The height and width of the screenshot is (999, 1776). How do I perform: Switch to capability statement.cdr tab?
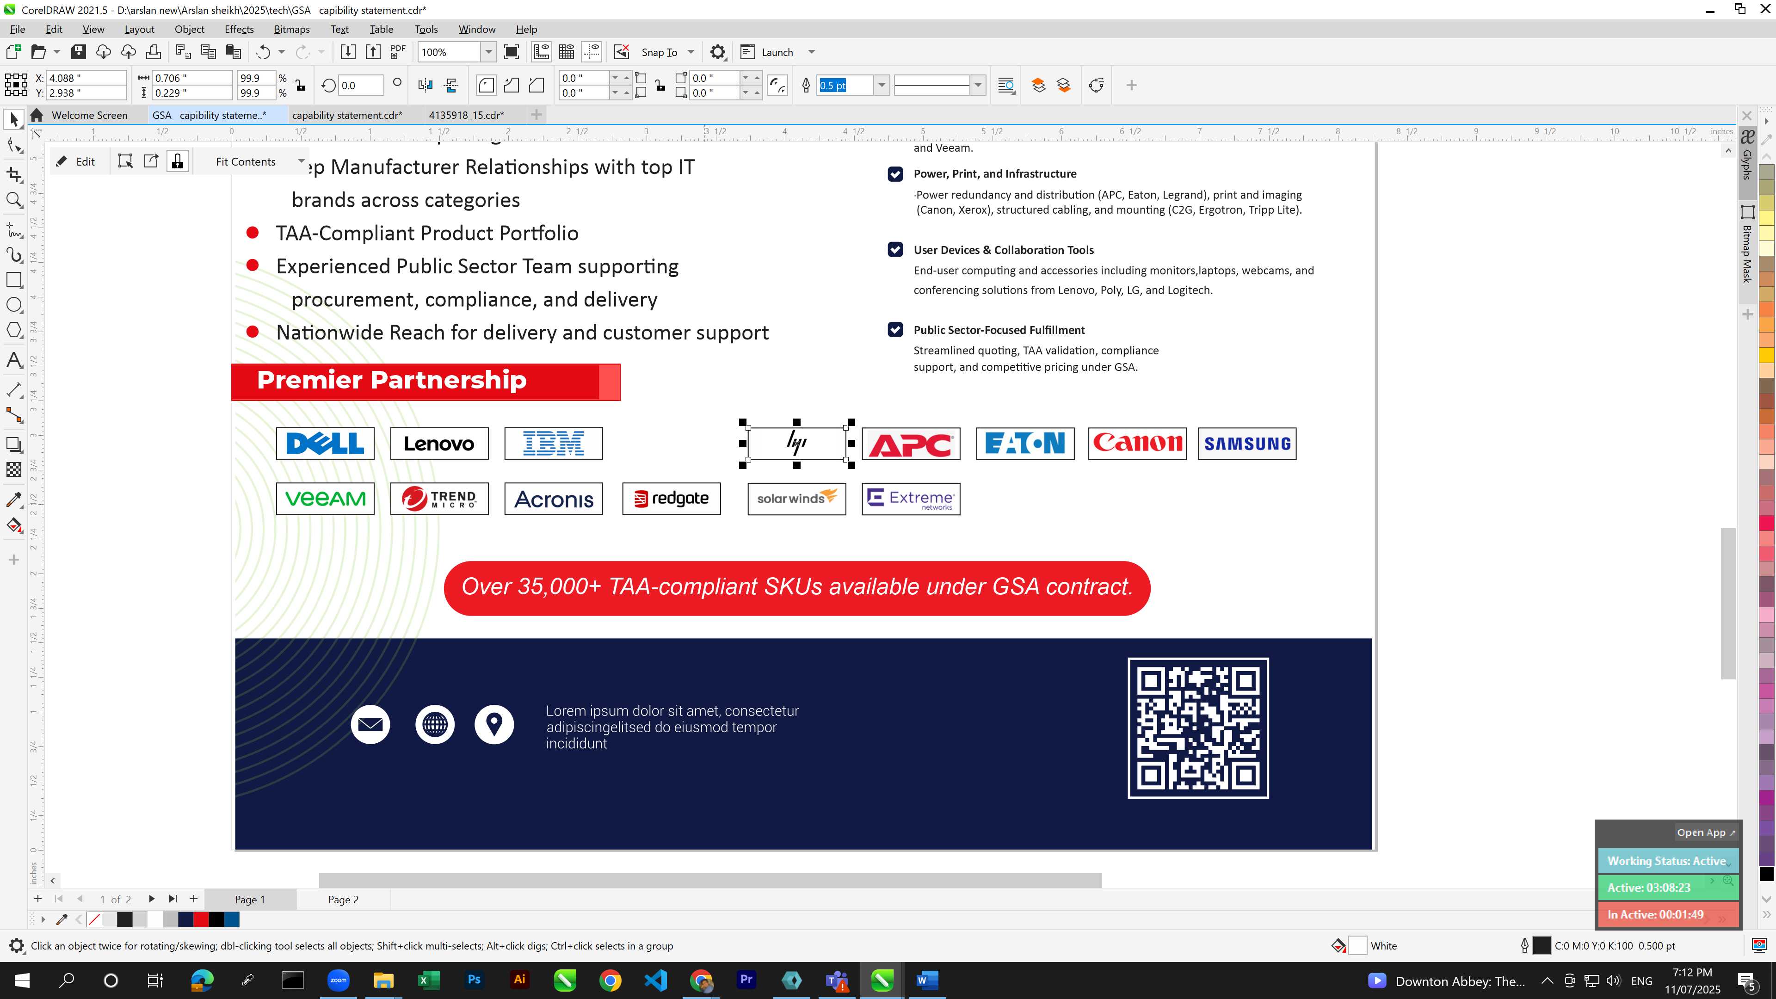click(x=347, y=115)
